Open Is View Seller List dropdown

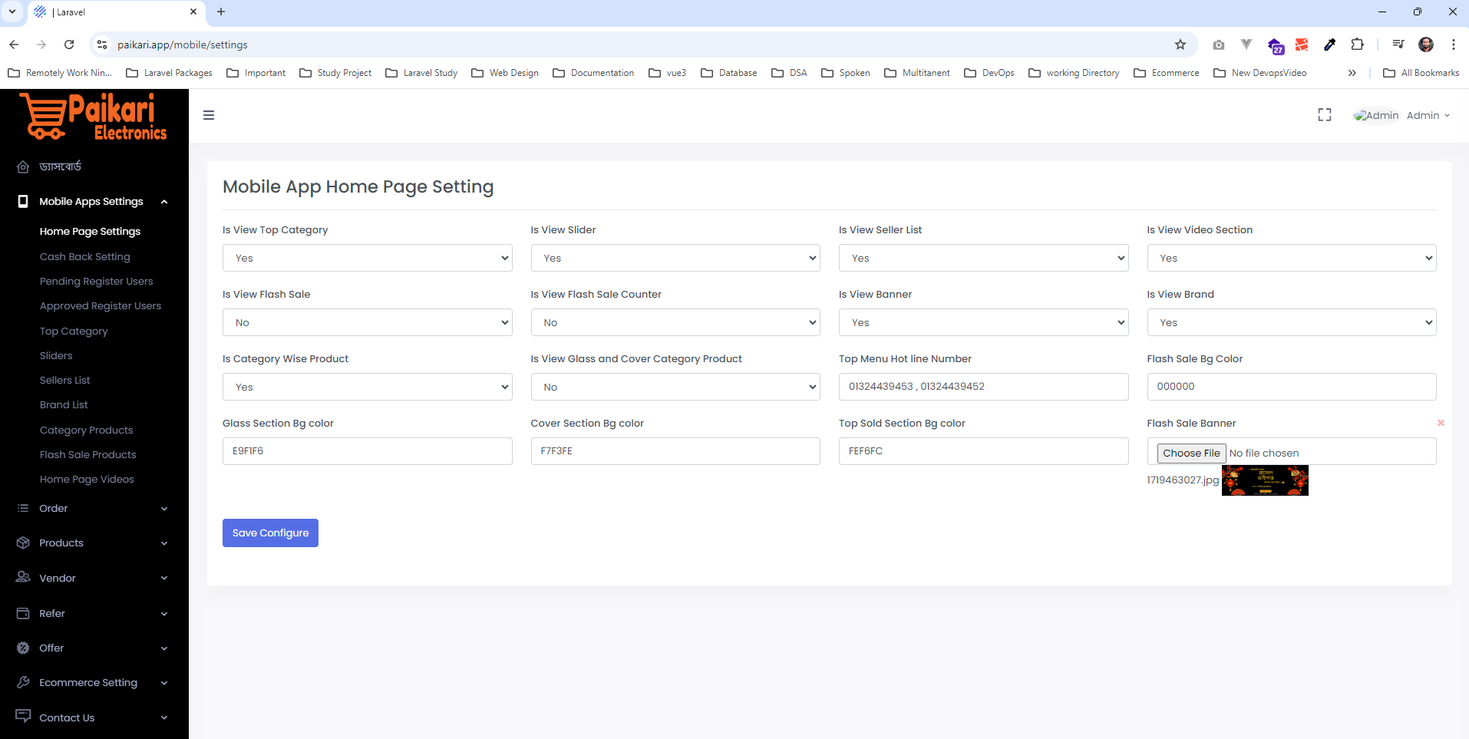point(984,258)
